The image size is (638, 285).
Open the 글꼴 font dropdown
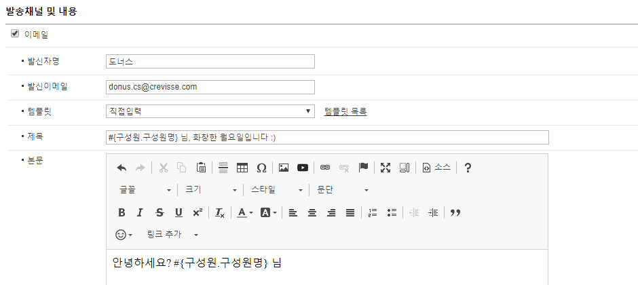pyautogui.click(x=145, y=190)
